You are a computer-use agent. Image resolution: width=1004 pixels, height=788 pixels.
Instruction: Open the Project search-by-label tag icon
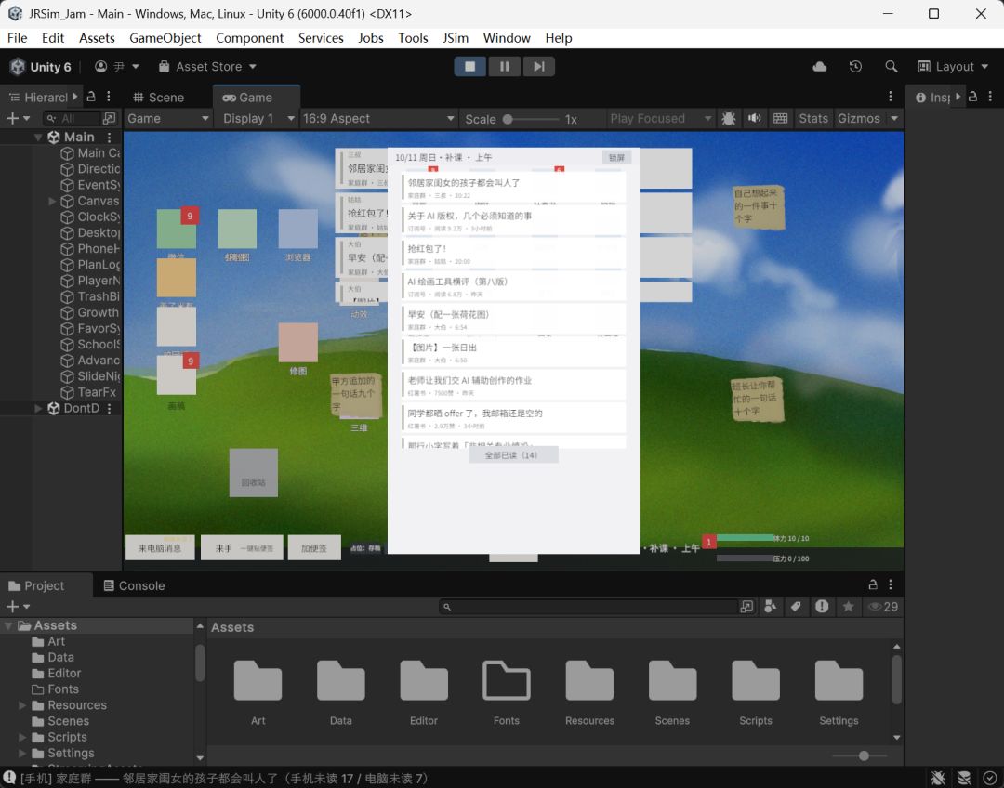[796, 606]
